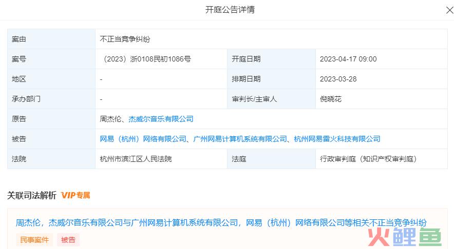Click the 原告 row label

[51, 119]
